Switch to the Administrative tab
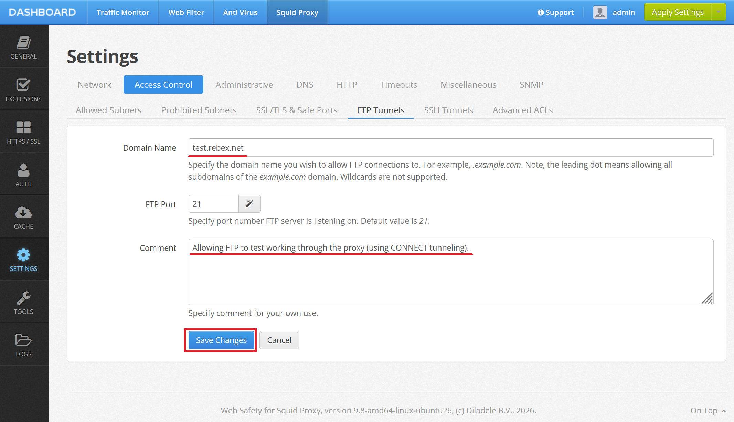 click(244, 85)
